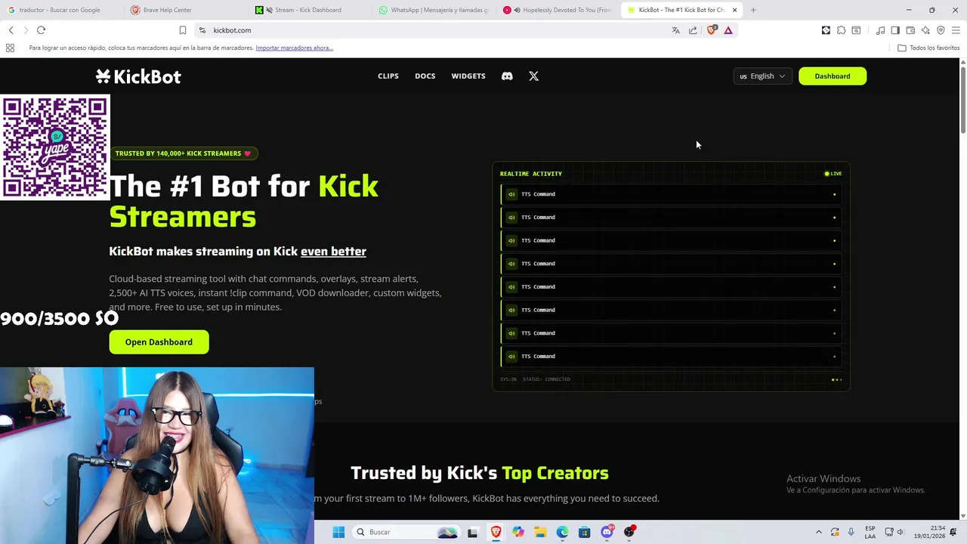Bookmark this page with the bookmark icon

pyautogui.click(x=183, y=30)
